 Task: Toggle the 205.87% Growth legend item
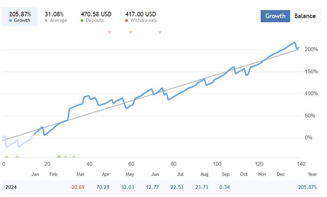coord(20,17)
